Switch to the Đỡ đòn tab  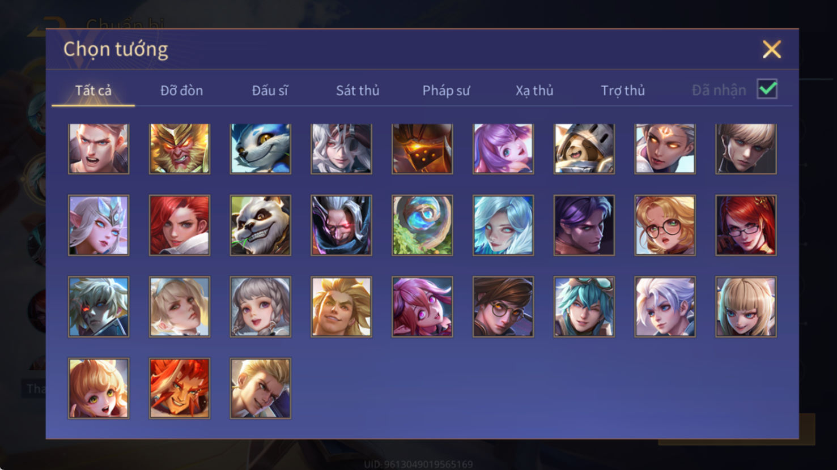181,91
